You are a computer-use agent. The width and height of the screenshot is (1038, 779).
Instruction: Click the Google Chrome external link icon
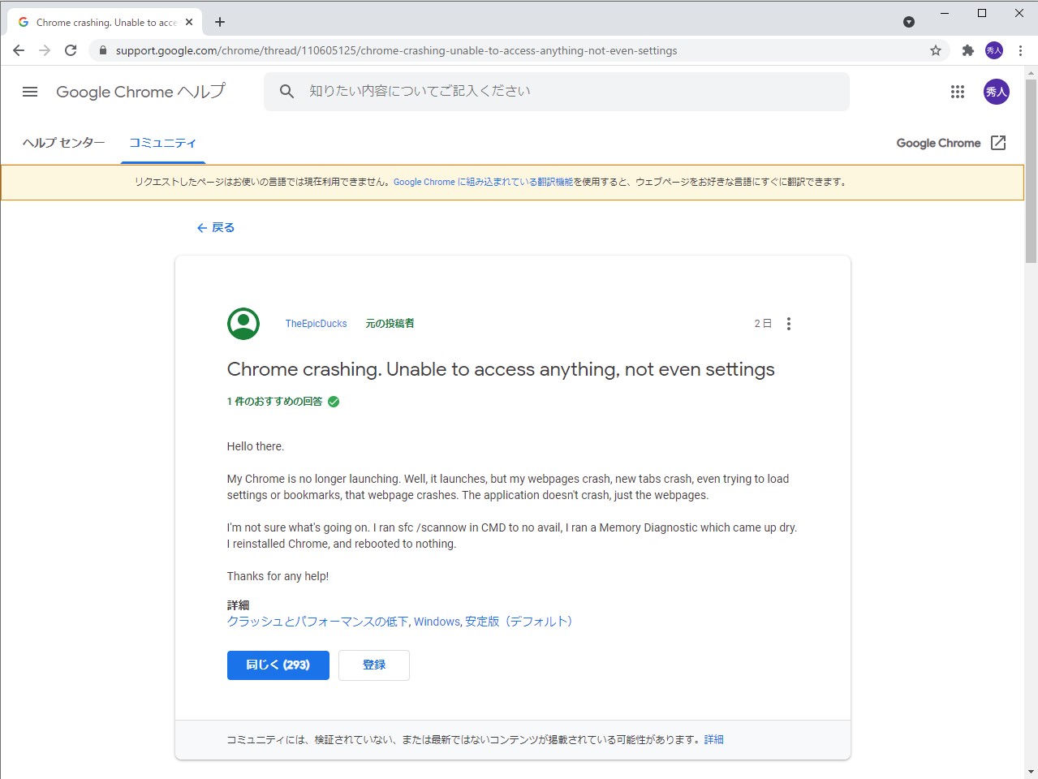click(x=997, y=143)
